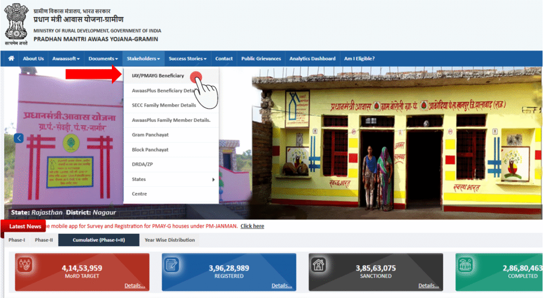Screen dimensions: 543x298
Task: Click the MoRD Target card icon
Action: 25,265
